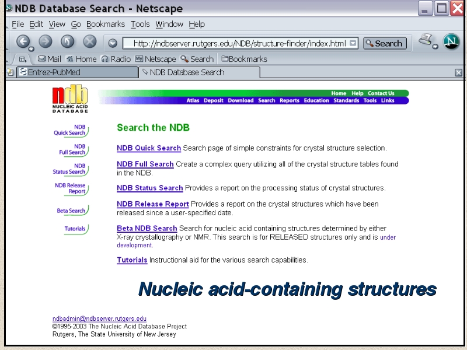The width and height of the screenshot is (467, 350).
Task: Click Home in the green navigation bar
Action: point(339,93)
